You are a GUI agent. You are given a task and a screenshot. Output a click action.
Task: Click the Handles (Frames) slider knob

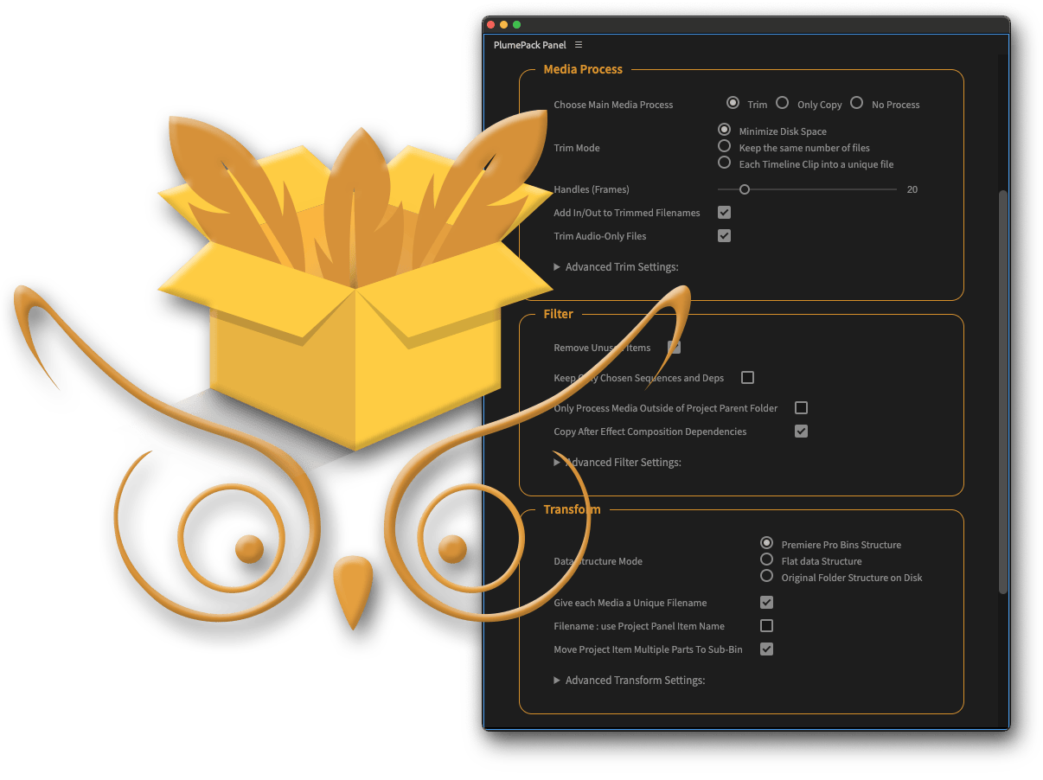[x=744, y=189]
